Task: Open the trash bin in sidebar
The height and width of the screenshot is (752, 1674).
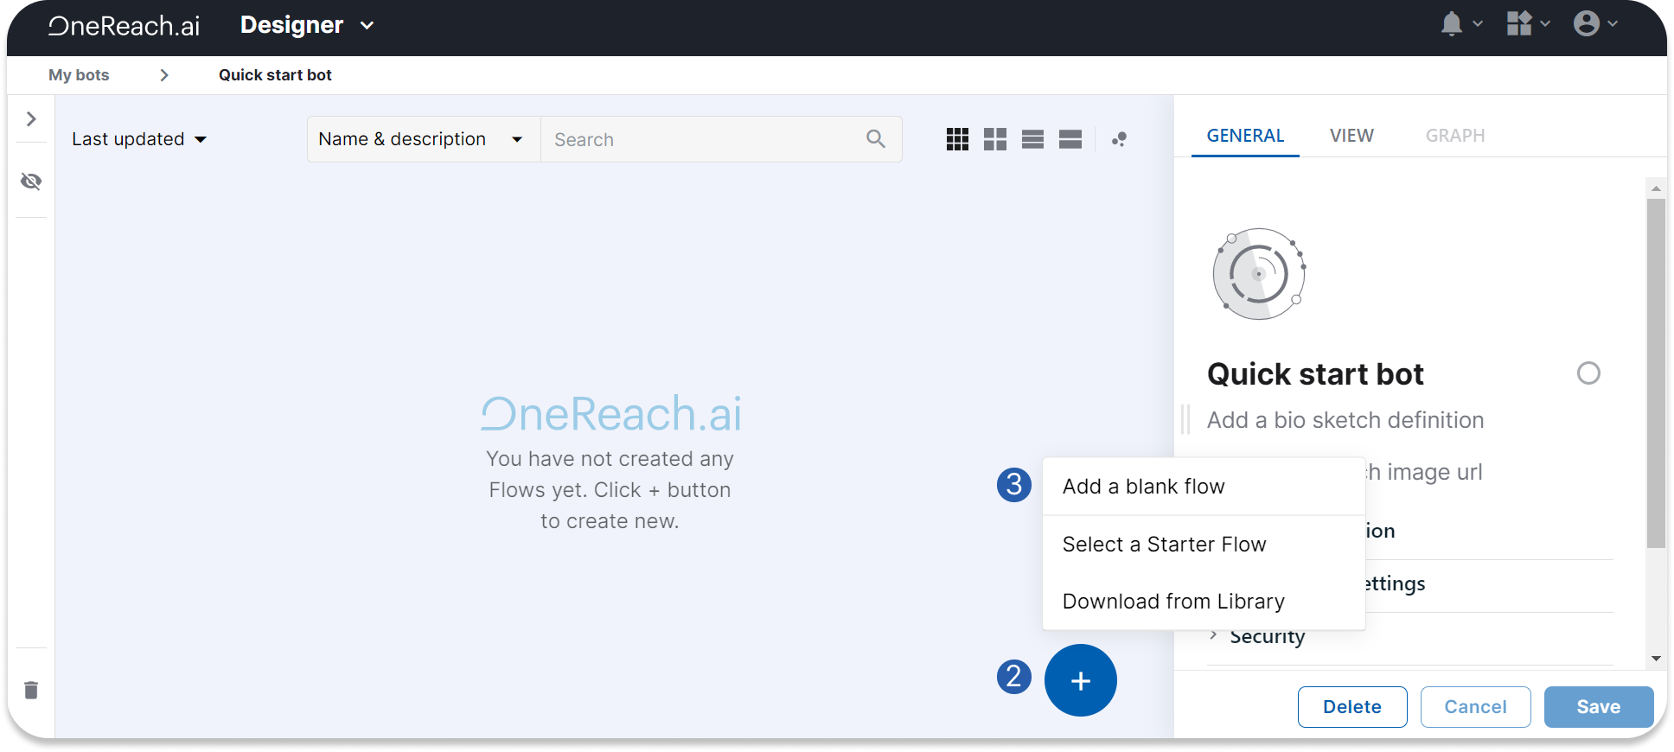Action: 31,690
